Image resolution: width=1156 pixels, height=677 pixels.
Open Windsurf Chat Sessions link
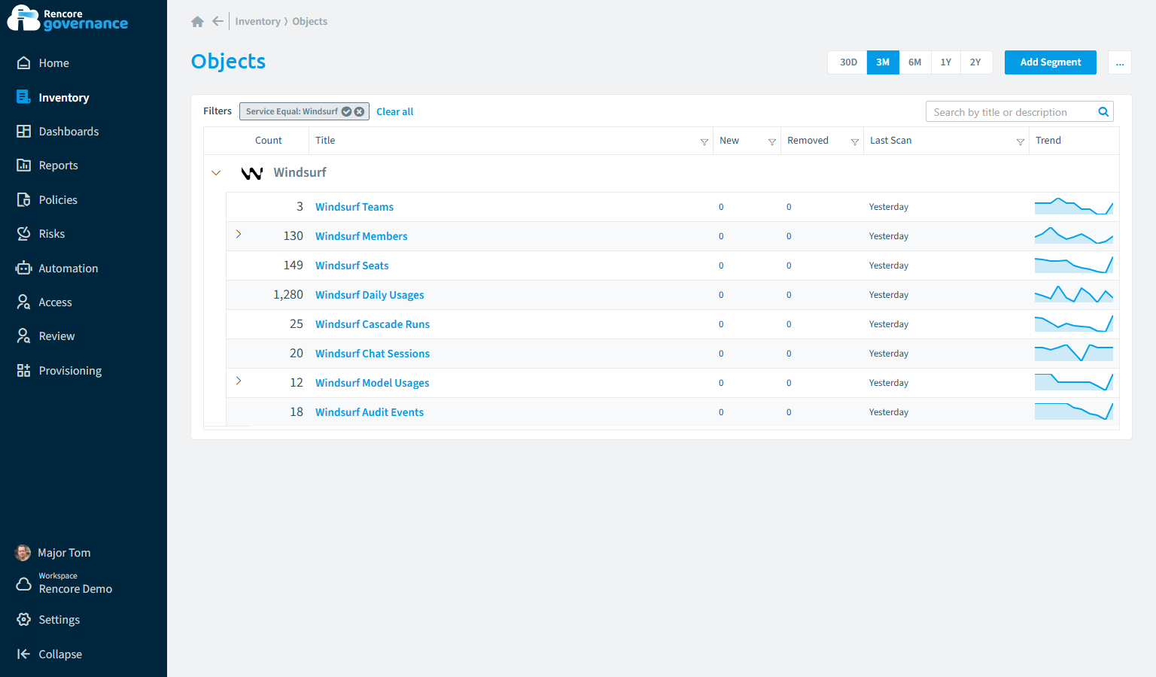click(373, 354)
